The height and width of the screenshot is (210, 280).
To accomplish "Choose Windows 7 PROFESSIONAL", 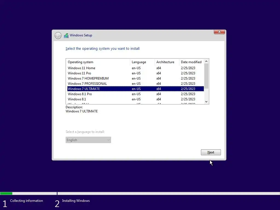I will tap(136, 84).
